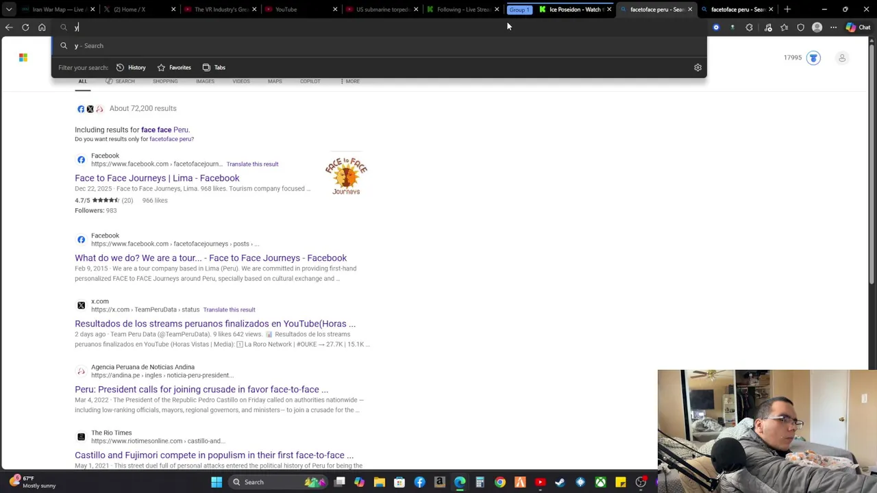
Task: Open Peru President calls for crusade result
Action: [201, 390]
